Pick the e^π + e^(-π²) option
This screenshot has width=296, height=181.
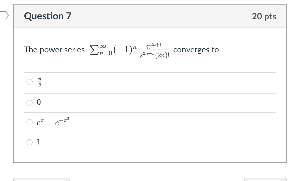pos(30,122)
